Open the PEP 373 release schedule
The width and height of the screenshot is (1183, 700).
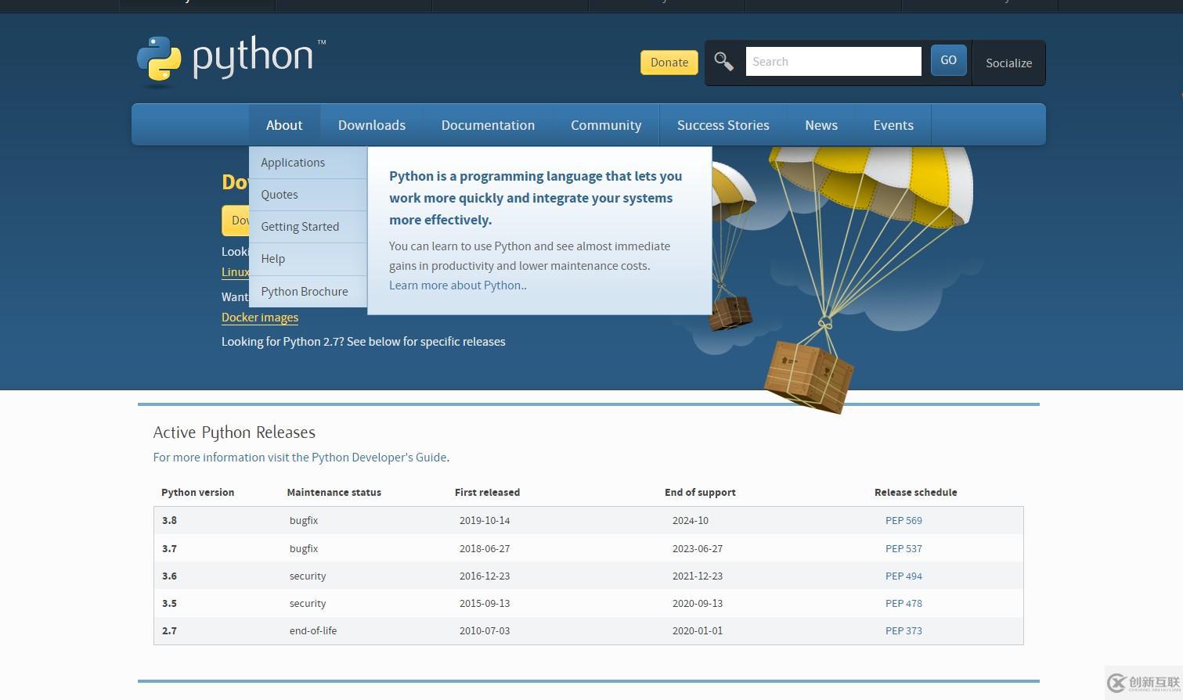pyautogui.click(x=903, y=630)
